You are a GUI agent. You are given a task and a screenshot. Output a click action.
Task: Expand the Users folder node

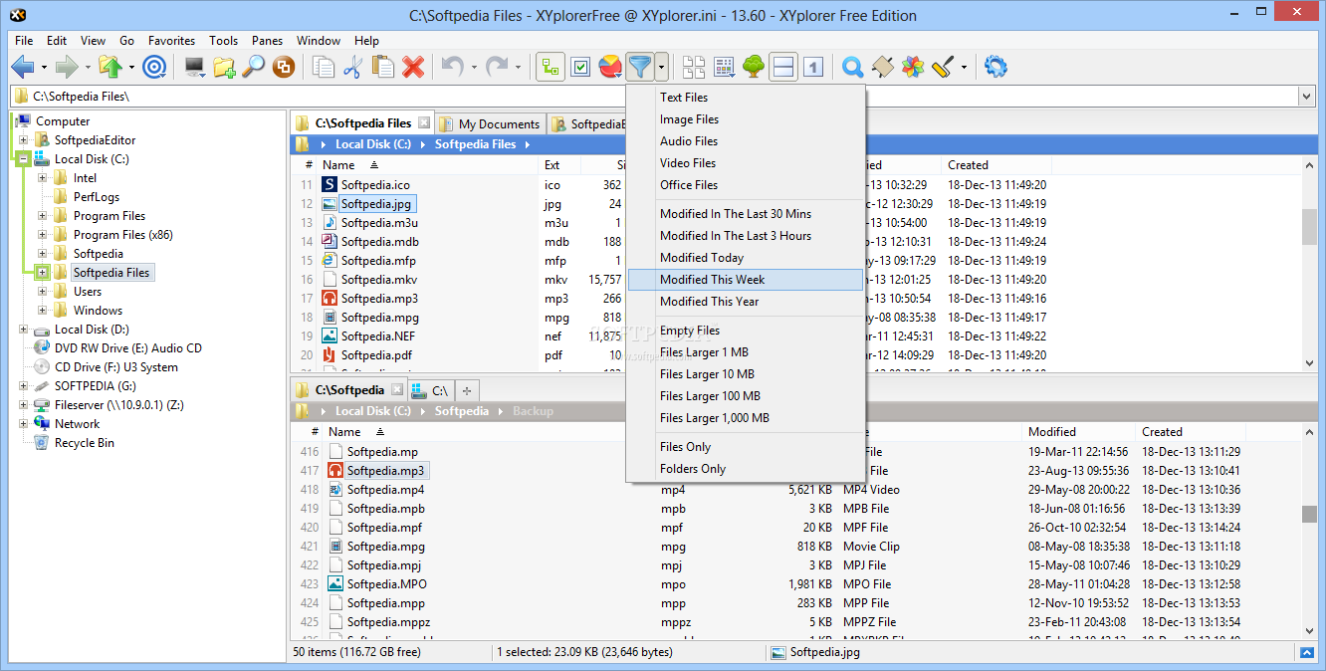tap(43, 292)
